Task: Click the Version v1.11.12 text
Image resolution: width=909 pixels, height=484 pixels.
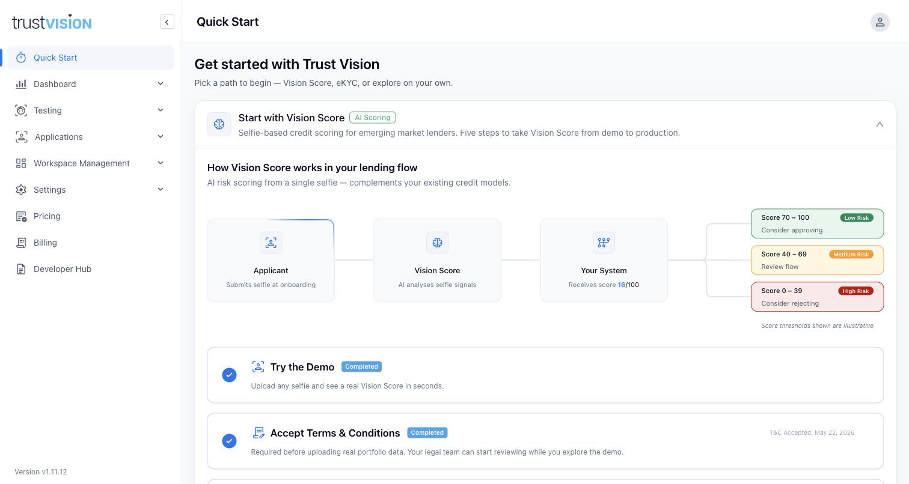Action: coord(41,472)
